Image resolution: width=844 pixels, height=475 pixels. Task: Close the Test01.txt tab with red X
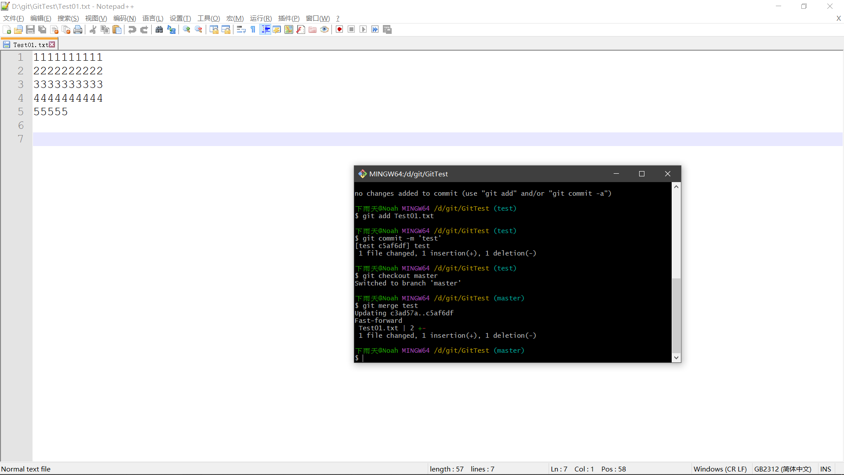pos(52,44)
